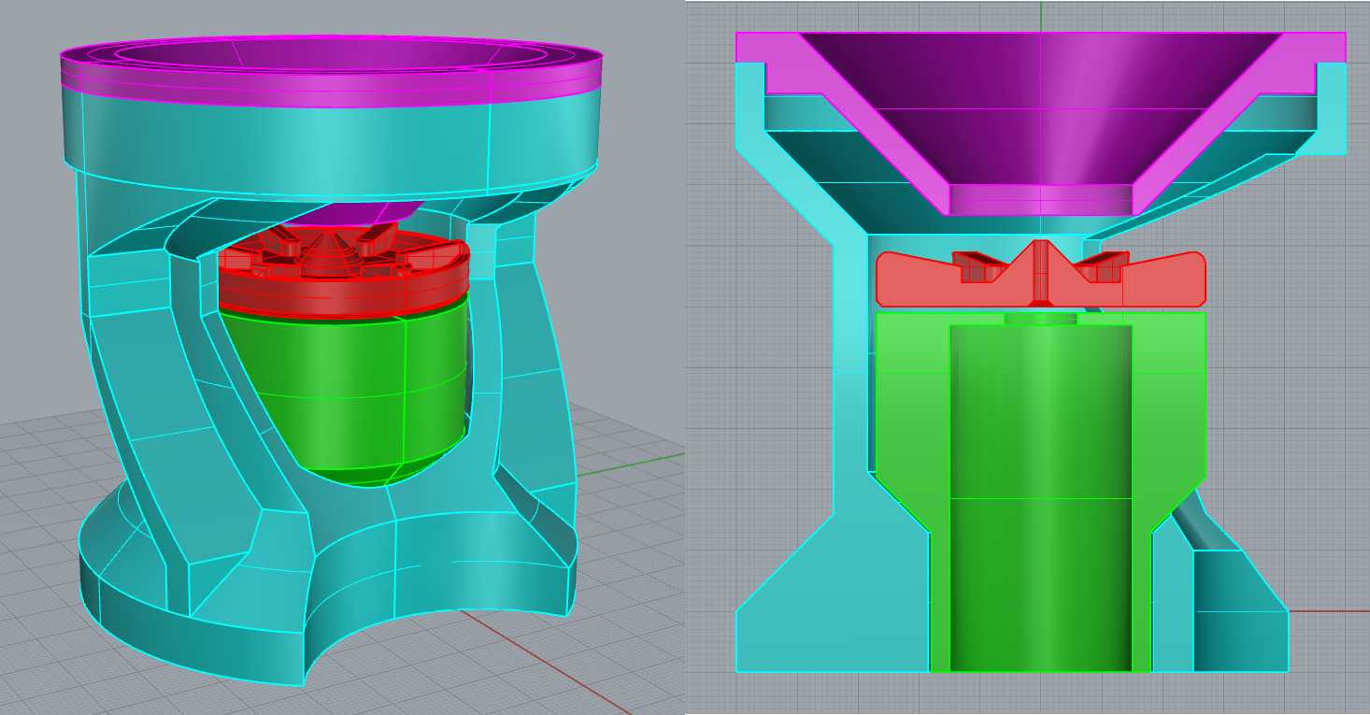The height and width of the screenshot is (715, 1370).
Task: Select the dark green inner cylinder in section view
Action: coord(1041,495)
